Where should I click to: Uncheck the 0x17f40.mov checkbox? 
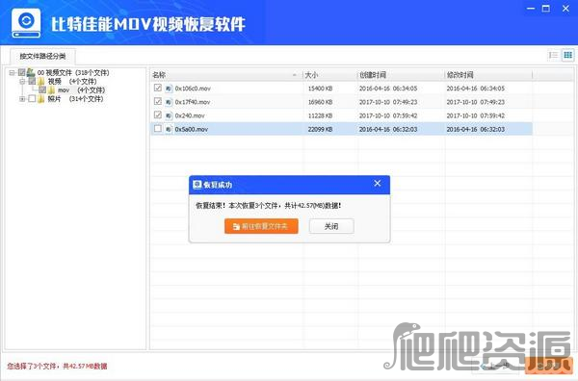pyautogui.click(x=158, y=101)
